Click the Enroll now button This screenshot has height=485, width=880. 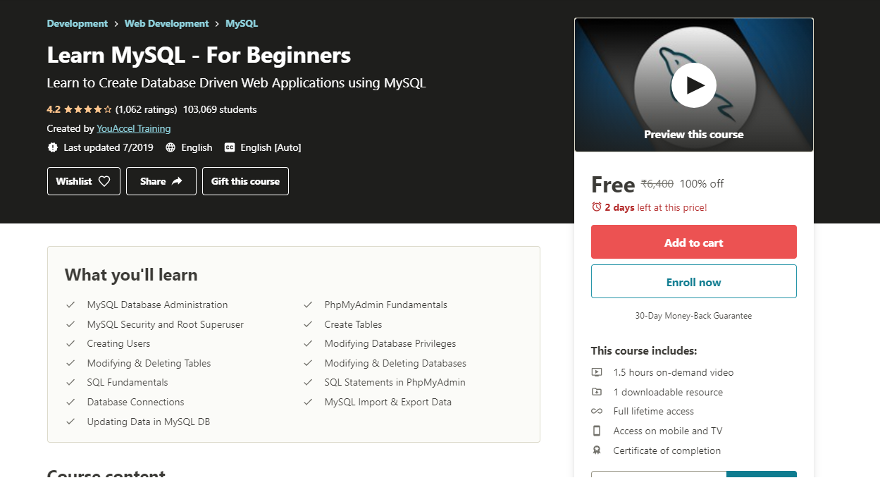693,281
